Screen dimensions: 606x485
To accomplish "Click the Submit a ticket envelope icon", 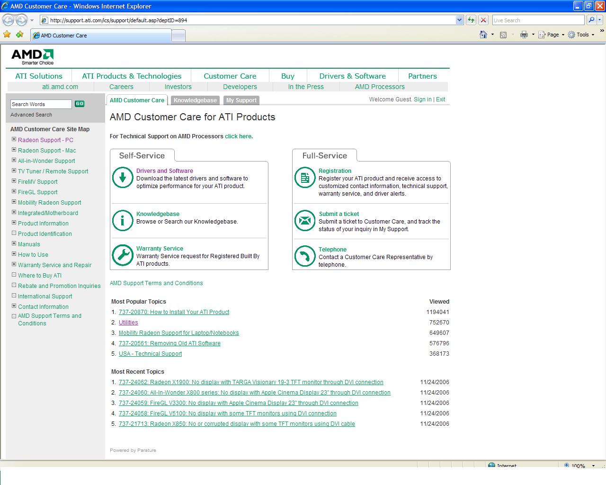I will pos(305,221).
